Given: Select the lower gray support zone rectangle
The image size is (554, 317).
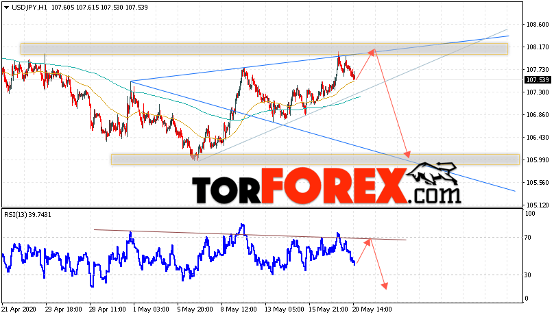Looking at the screenshot, I should (315, 160).
